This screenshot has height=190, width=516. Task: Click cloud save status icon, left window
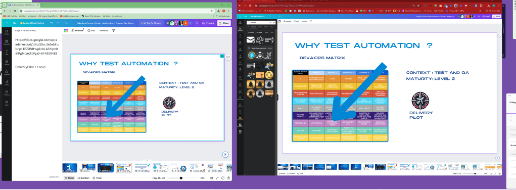pyautogui.click(x=66, y=23)
